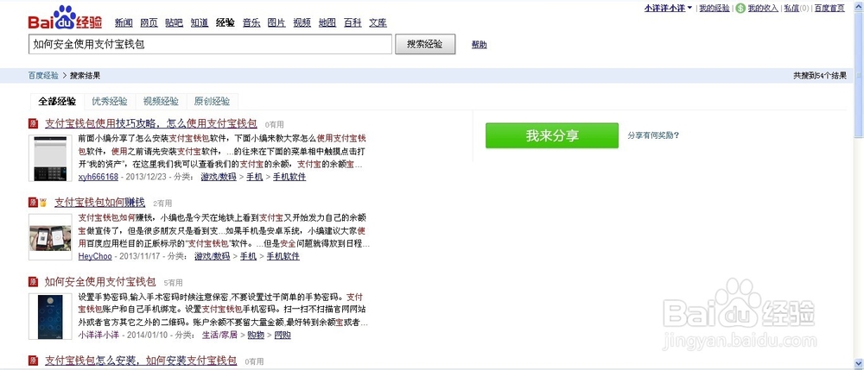The image size is (864, 370).
Task: Open author xyh666168 profile
Action: [98, 177]
